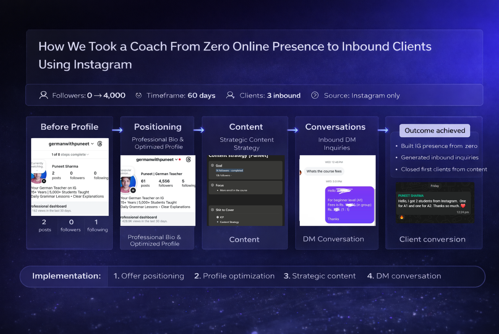Select '3. Strategic content' implementation step
Screen dimensions: 499x334
tap(319, 276)
